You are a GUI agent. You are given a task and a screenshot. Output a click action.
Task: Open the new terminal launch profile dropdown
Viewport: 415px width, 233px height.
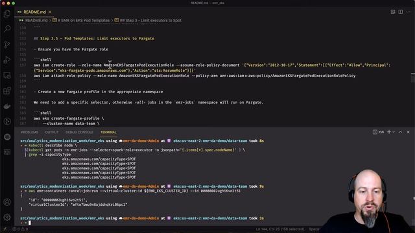click(x=394, y=132)
